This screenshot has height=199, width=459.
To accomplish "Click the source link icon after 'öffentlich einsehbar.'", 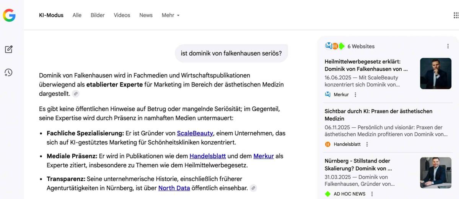I will click(x=253, y=188).
